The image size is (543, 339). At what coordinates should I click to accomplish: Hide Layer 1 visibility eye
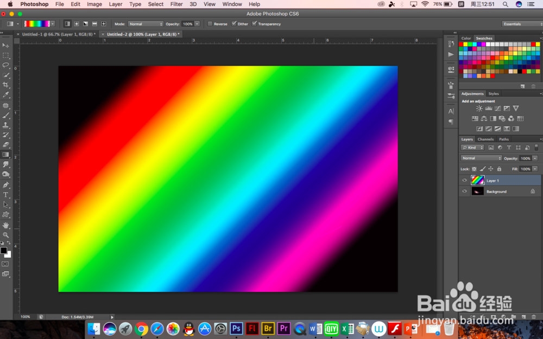465,181
